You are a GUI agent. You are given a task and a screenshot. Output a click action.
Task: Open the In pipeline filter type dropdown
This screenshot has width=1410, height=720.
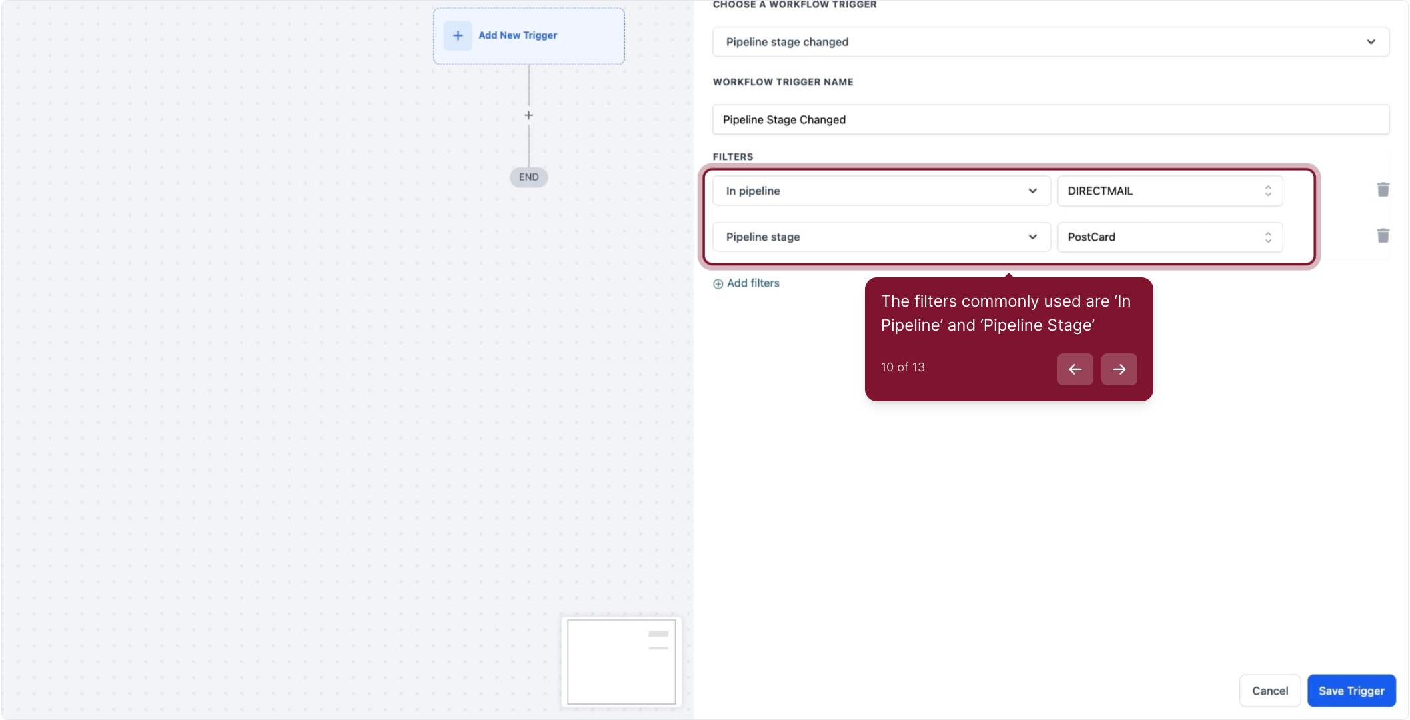[x=880, y=191]
